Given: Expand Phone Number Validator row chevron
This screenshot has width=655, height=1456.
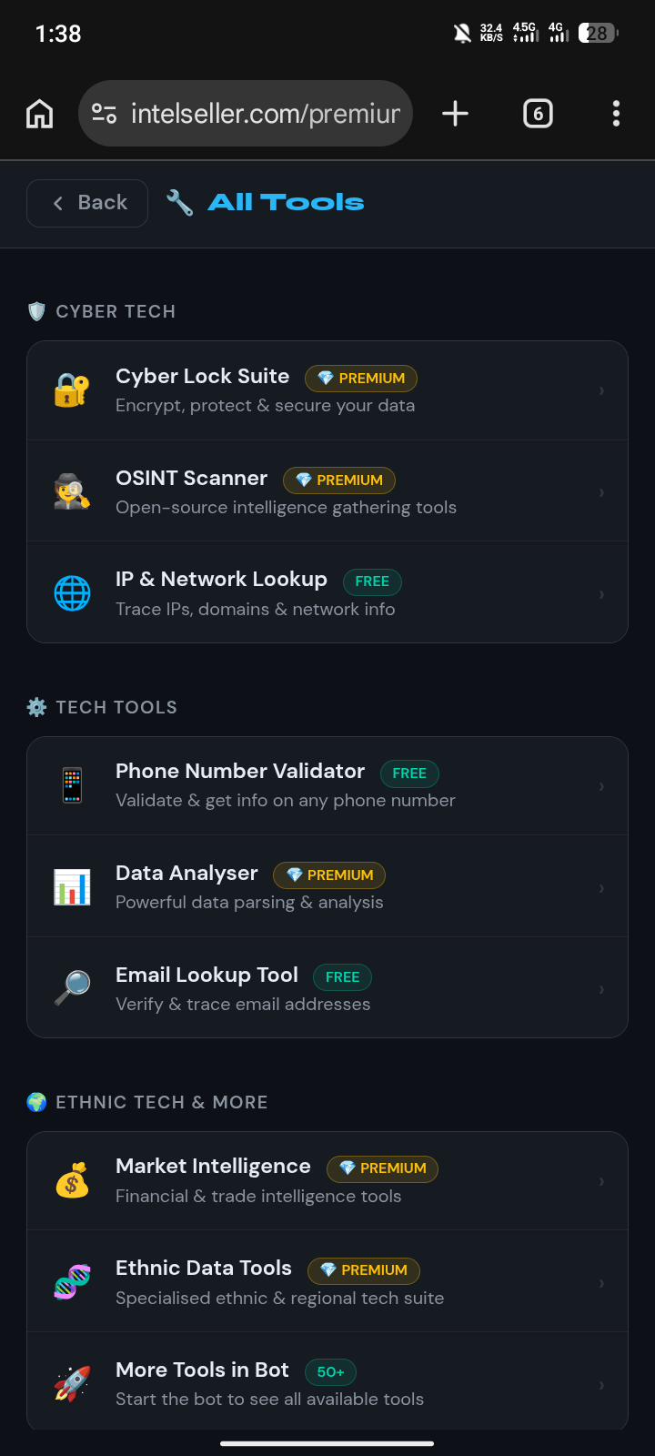Looking at the screenshot, I should pyautogui.click(x=601, y=786).
